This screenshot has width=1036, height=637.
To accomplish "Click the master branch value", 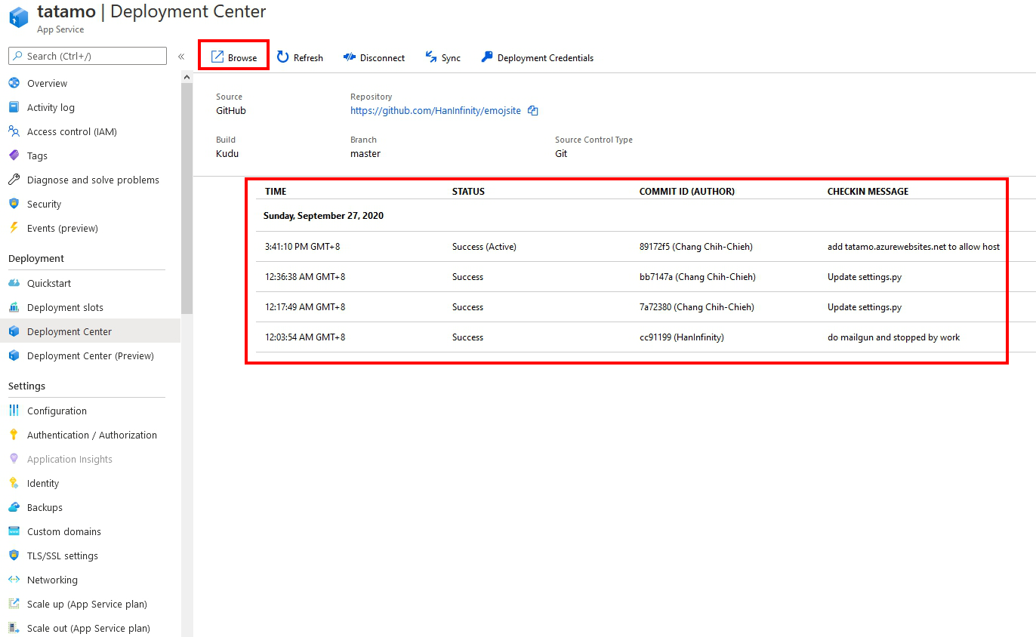I will (x=365, y=154).
